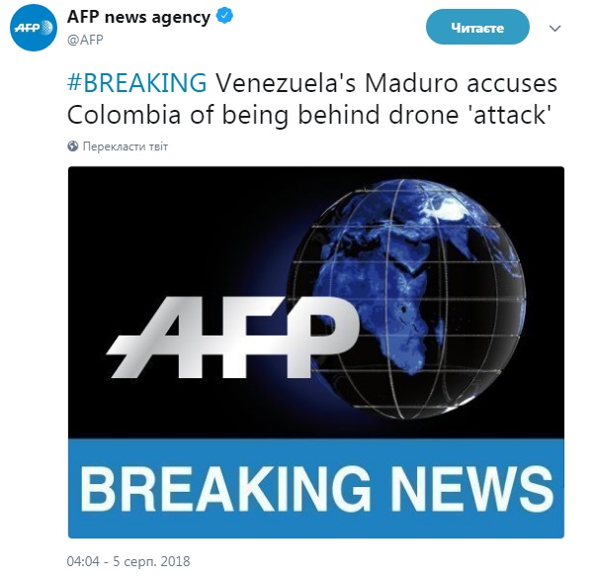Click the globe icon beside Перекласти твіт

click(x=73, y=146)
